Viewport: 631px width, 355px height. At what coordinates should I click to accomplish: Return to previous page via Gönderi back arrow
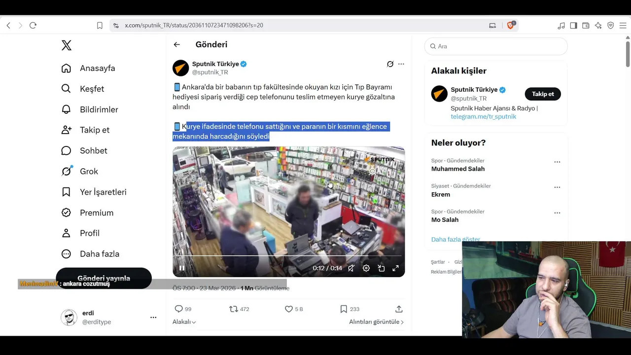point(177,44)
